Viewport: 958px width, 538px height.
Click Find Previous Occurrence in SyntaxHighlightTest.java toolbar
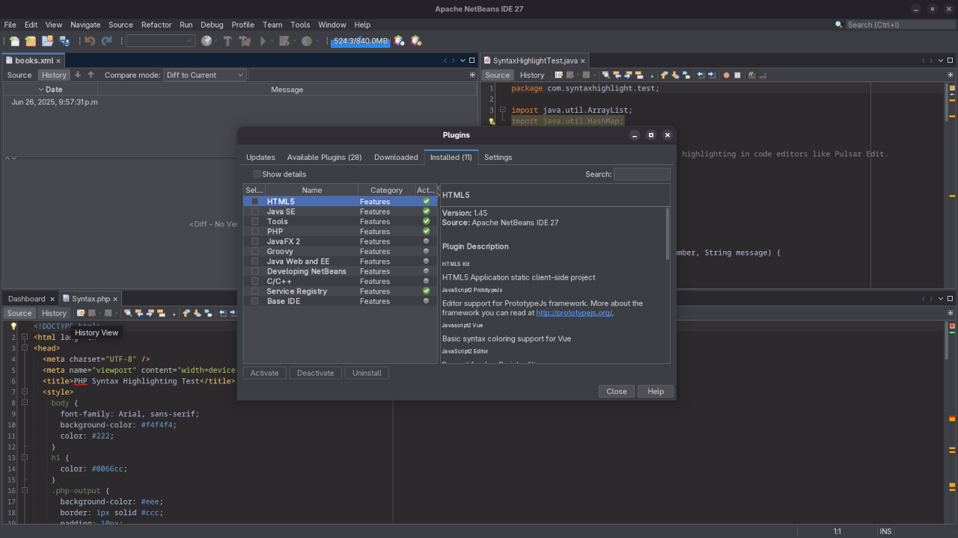click(x=617, y=75)
